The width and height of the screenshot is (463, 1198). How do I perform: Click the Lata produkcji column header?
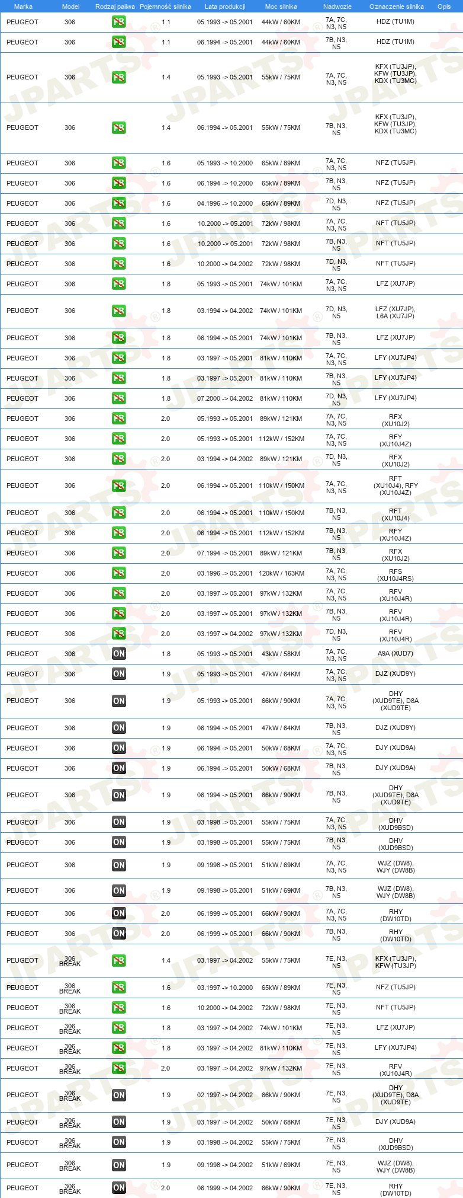[225, 7]
